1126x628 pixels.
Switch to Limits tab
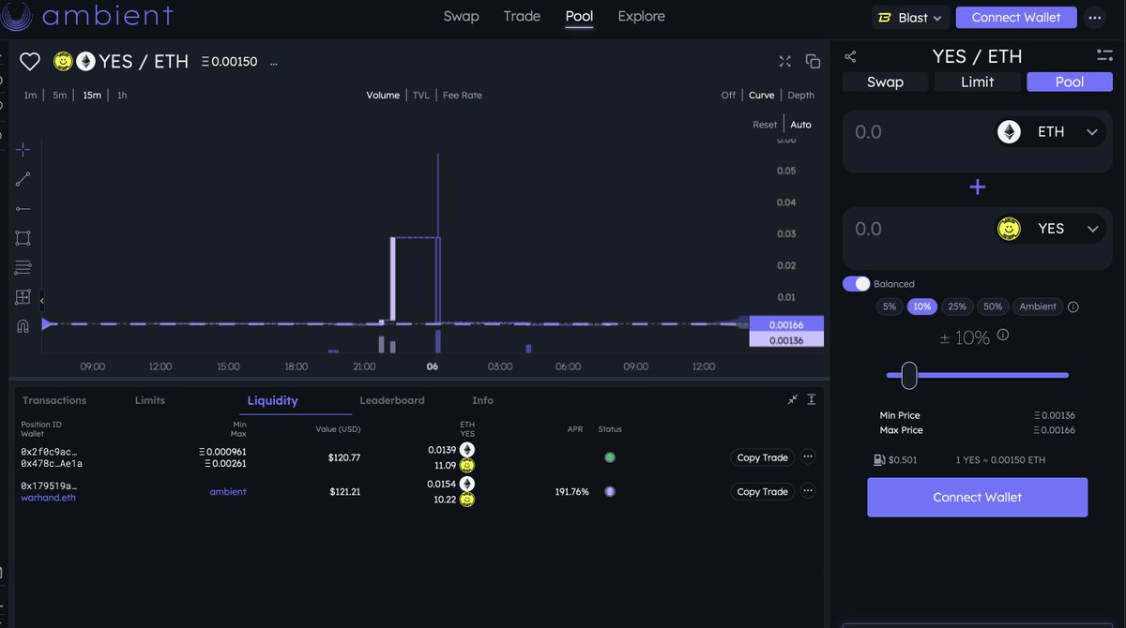(150, 400)
